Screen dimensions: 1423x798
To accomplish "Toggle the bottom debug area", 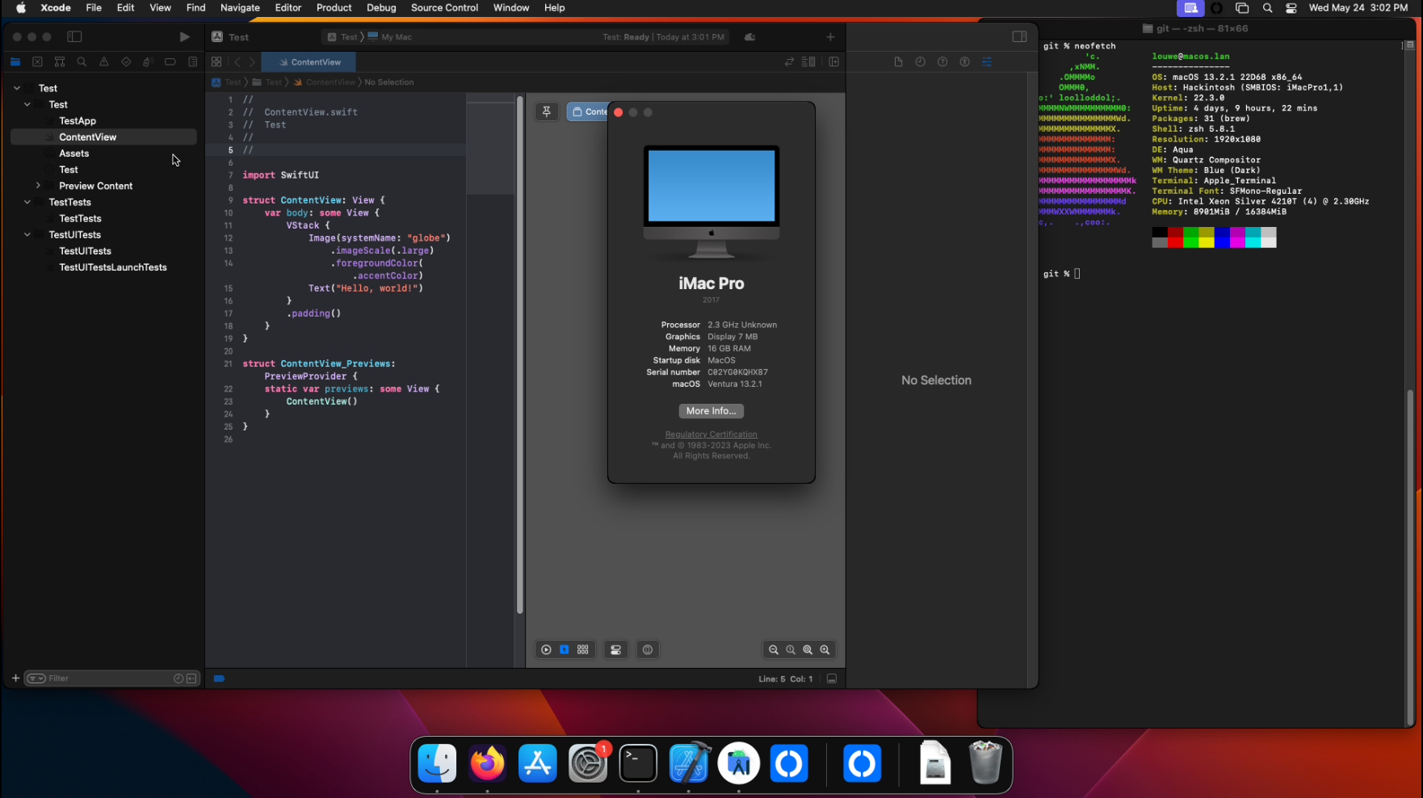I will click(x=832, y=678).
